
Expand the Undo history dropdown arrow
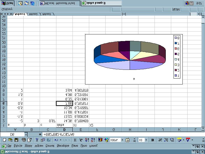pyautogui.click(x=60, y=140)
